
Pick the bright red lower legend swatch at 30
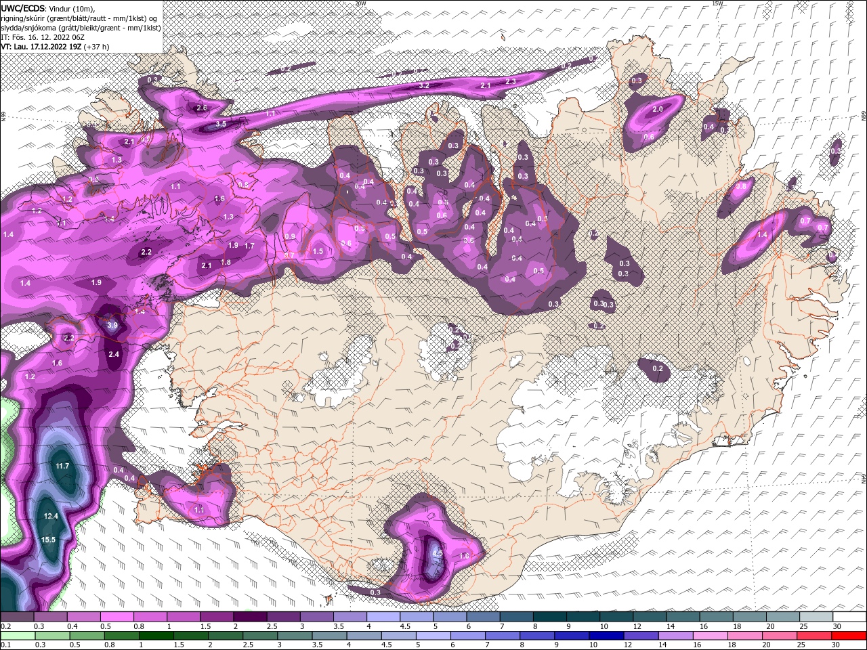click(849, 636)
